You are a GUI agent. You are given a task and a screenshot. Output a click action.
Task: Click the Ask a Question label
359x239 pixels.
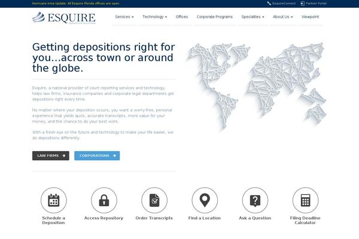tap(255, 218)
